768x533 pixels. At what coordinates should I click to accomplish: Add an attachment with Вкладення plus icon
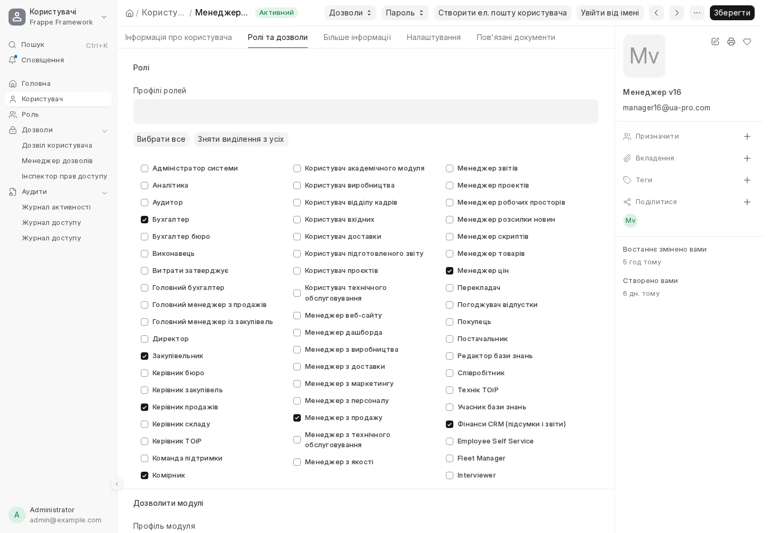pyautogui.click(x=747, y=158)
